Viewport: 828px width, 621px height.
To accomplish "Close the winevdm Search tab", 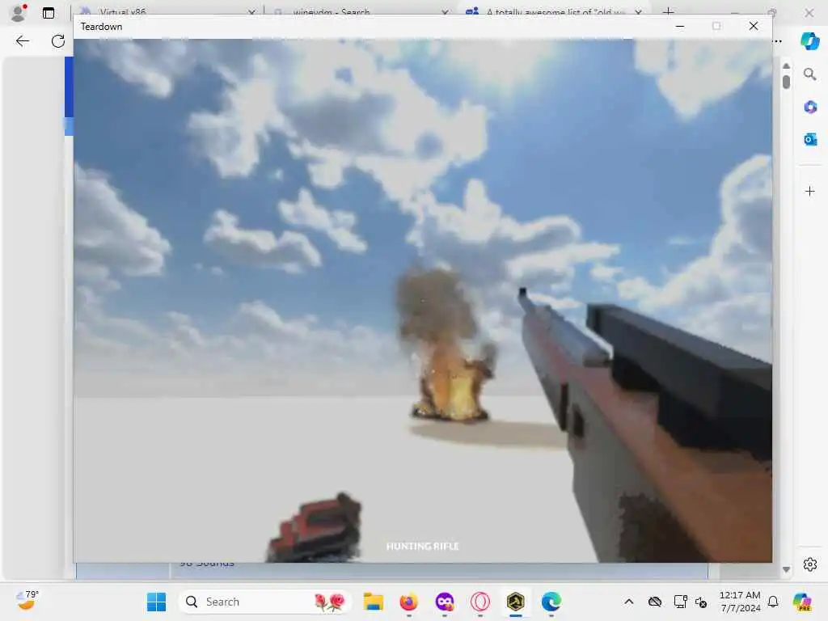I will (445, 11).
